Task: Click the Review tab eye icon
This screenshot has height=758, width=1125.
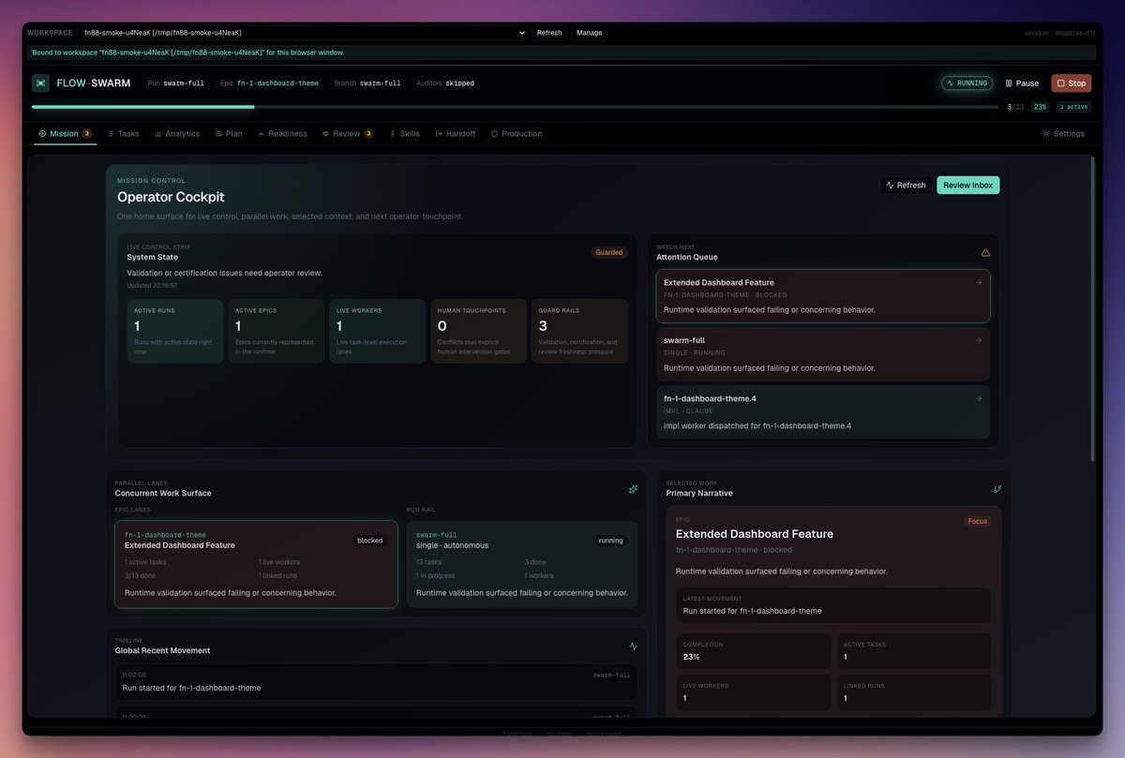Action: (326, 134)
